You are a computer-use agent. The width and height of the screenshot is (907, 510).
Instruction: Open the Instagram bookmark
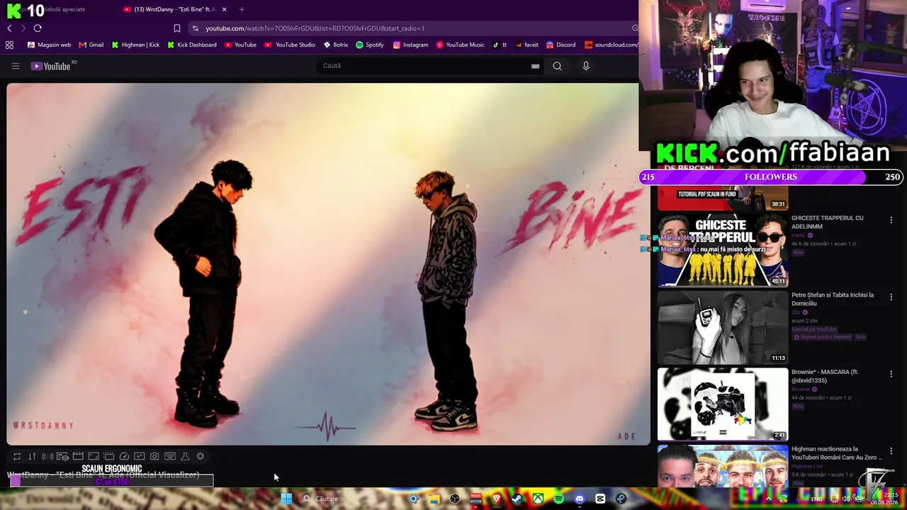[x=411, y=45]
